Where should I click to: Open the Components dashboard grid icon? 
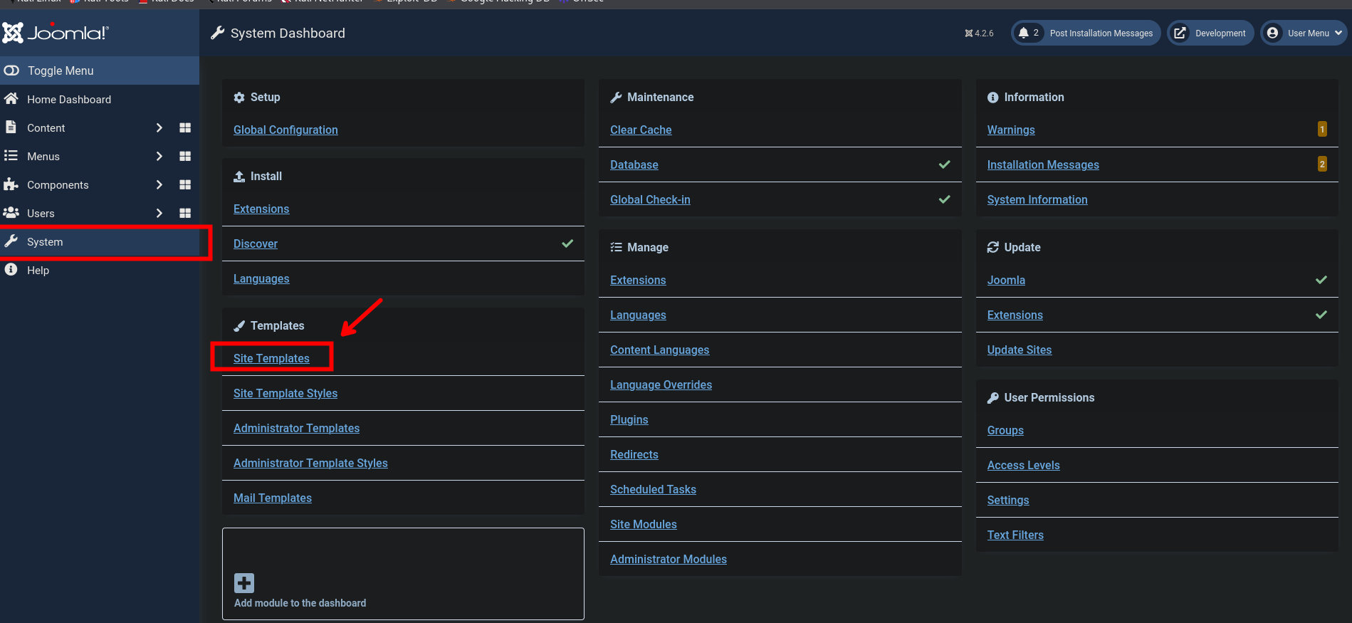tap(185, 185)
